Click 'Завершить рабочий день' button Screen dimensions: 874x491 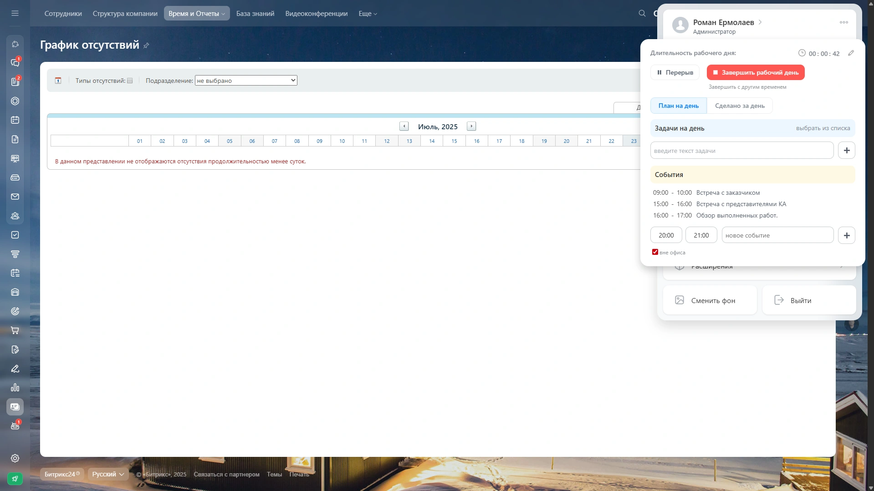756,72
